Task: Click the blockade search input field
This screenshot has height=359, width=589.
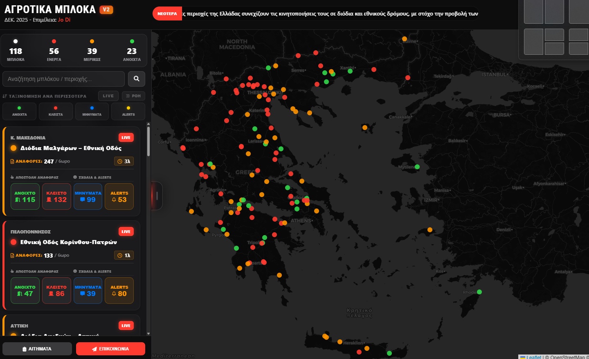Action: 63,79
